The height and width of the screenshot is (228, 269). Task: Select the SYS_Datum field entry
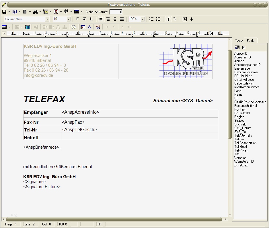point(243,128)
